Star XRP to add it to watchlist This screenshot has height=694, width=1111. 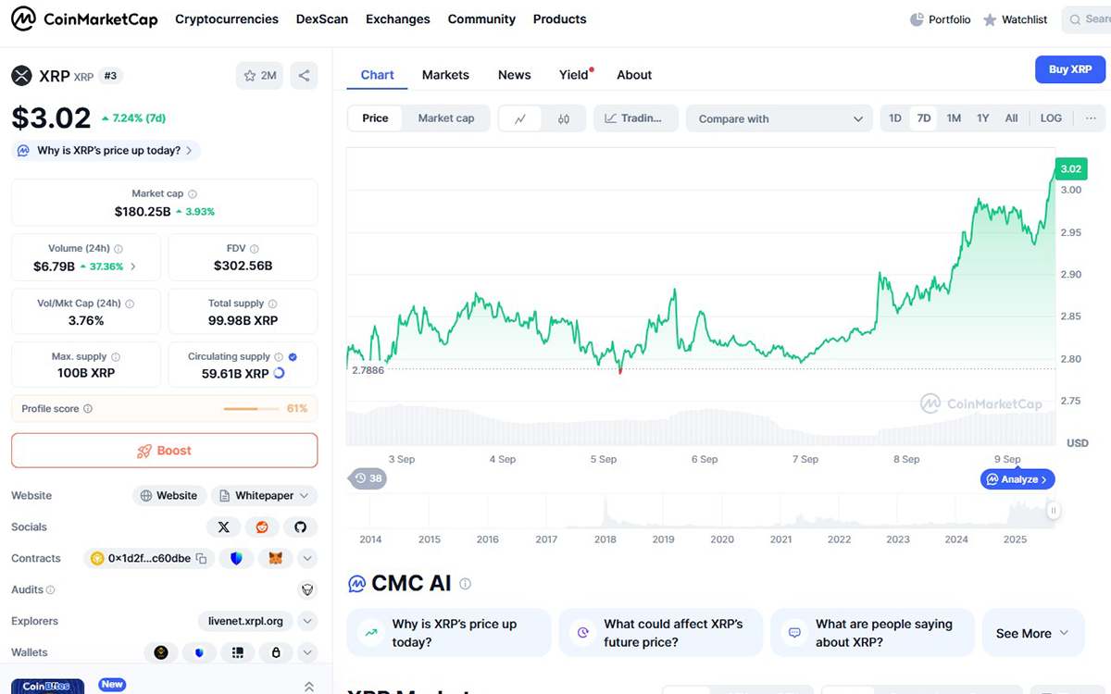tap(248, 75)
